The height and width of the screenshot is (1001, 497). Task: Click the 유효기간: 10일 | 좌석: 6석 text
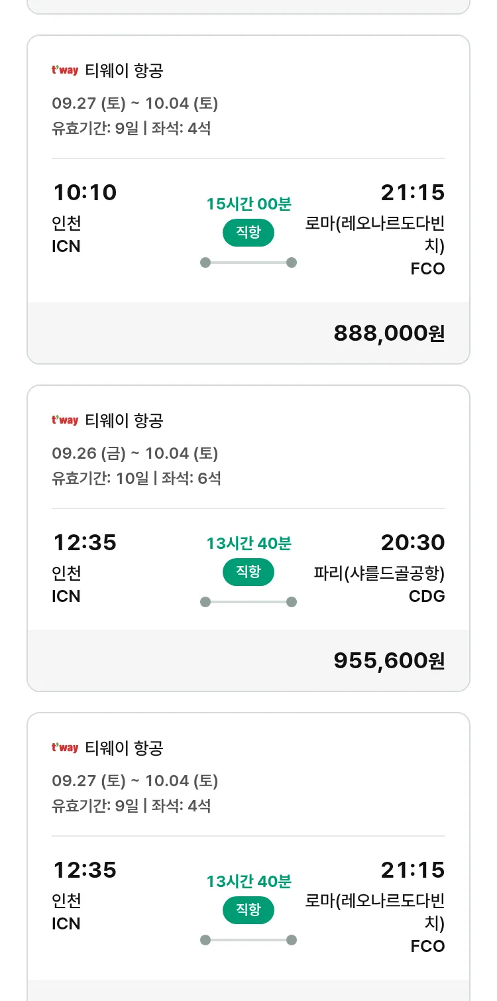[x=137, y=478]
